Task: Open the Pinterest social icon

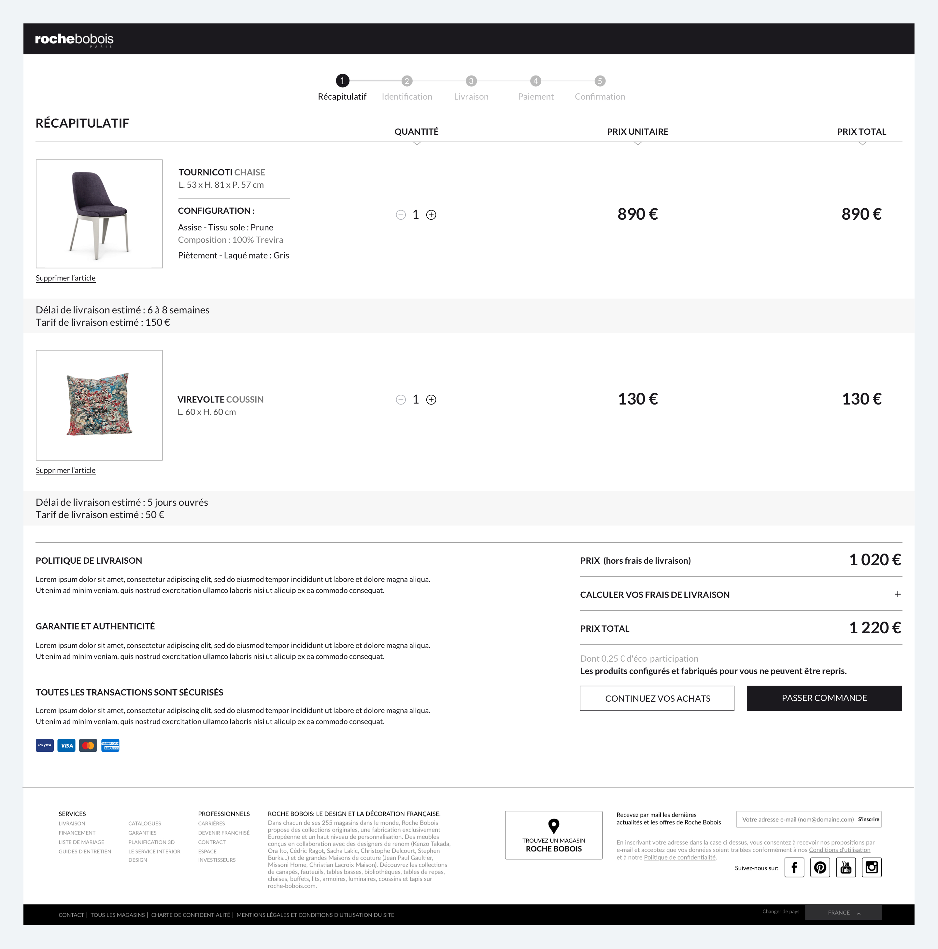Action: tap(820, 867)
